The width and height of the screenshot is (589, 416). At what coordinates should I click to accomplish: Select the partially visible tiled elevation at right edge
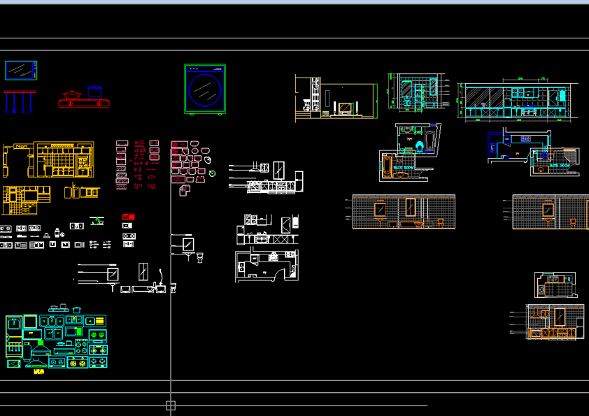pyautogui.click(x=546, y=212)
